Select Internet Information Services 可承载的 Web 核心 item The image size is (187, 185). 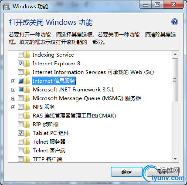(x=93, y=72)
